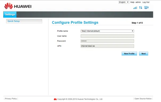Image resolution: width=161 pixels, height=102 pixels.
Task: Go to the Next setup step
Action: 143,54
